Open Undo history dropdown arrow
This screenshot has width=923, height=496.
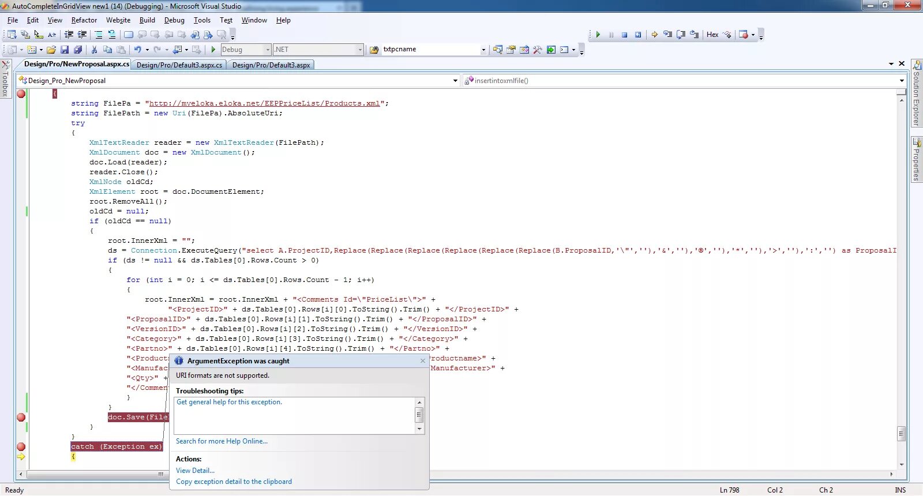pos(147,50)
